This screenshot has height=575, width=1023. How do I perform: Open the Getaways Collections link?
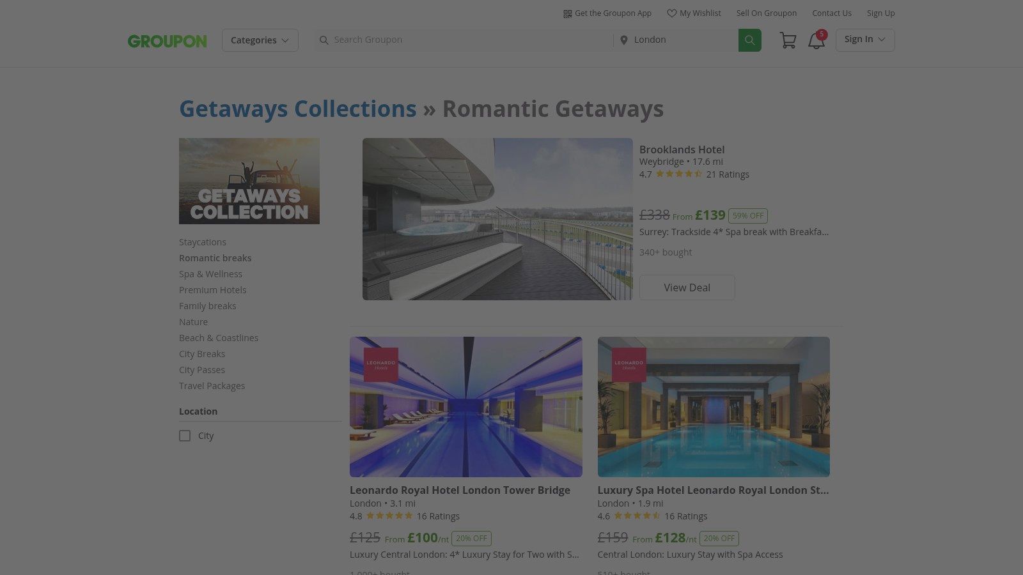coord(297,109)
